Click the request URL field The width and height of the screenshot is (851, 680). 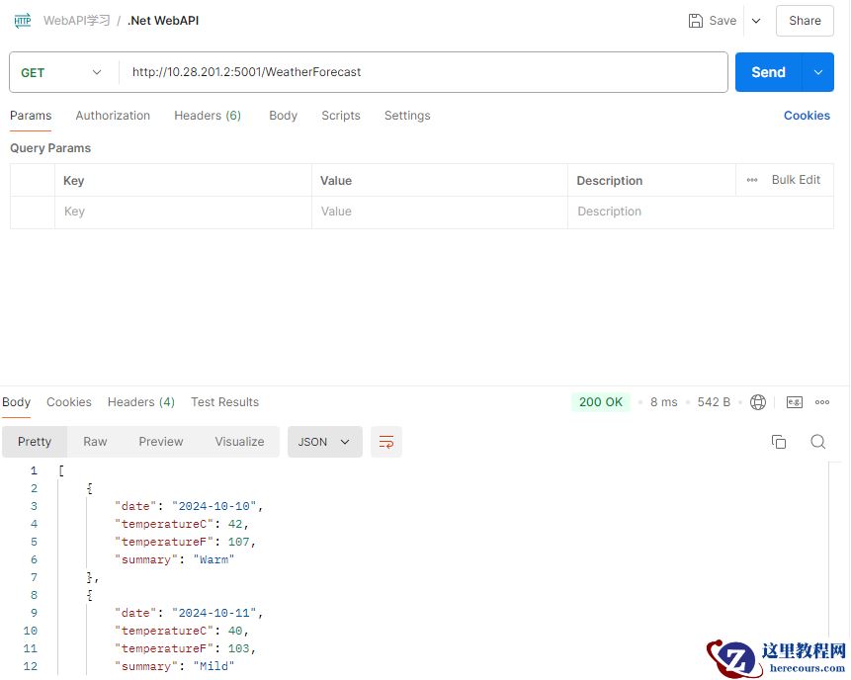[x=423, y=72]
